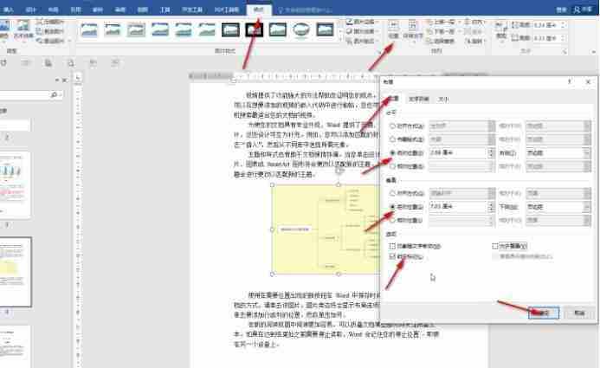Collapse the ribbon with the corner arrow
The height and width of the screenshot is (368, 600).
[x=593, y=52]
